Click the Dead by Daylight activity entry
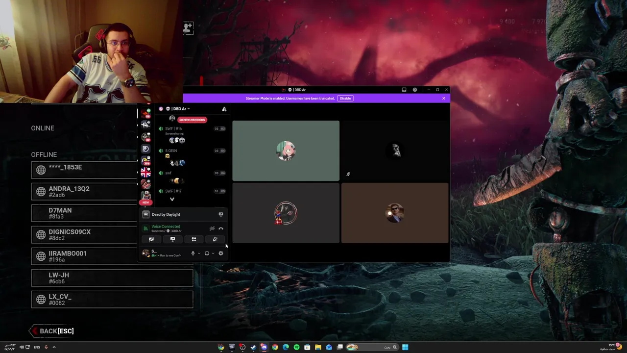 (166, 214)
